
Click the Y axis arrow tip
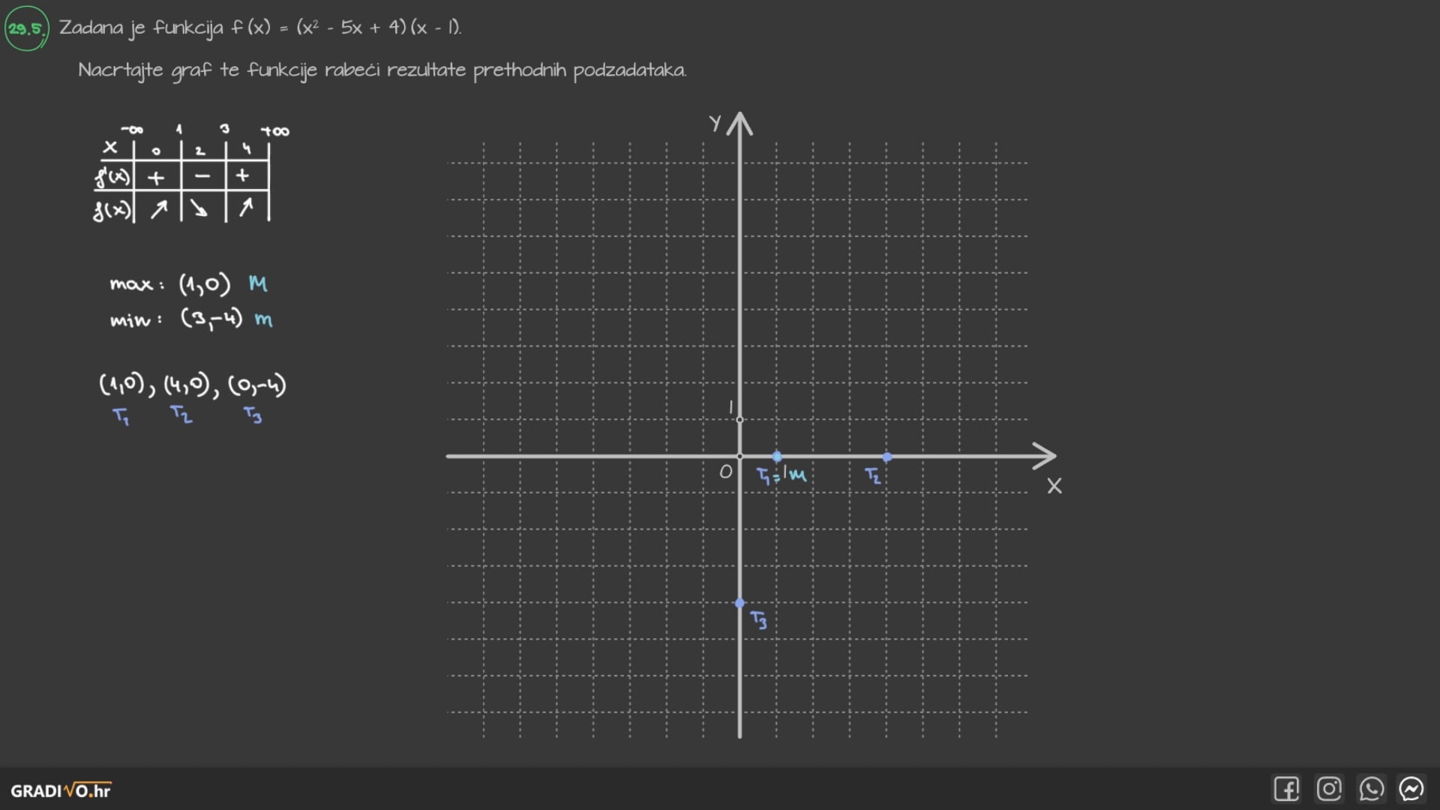[x=740, y=117]
